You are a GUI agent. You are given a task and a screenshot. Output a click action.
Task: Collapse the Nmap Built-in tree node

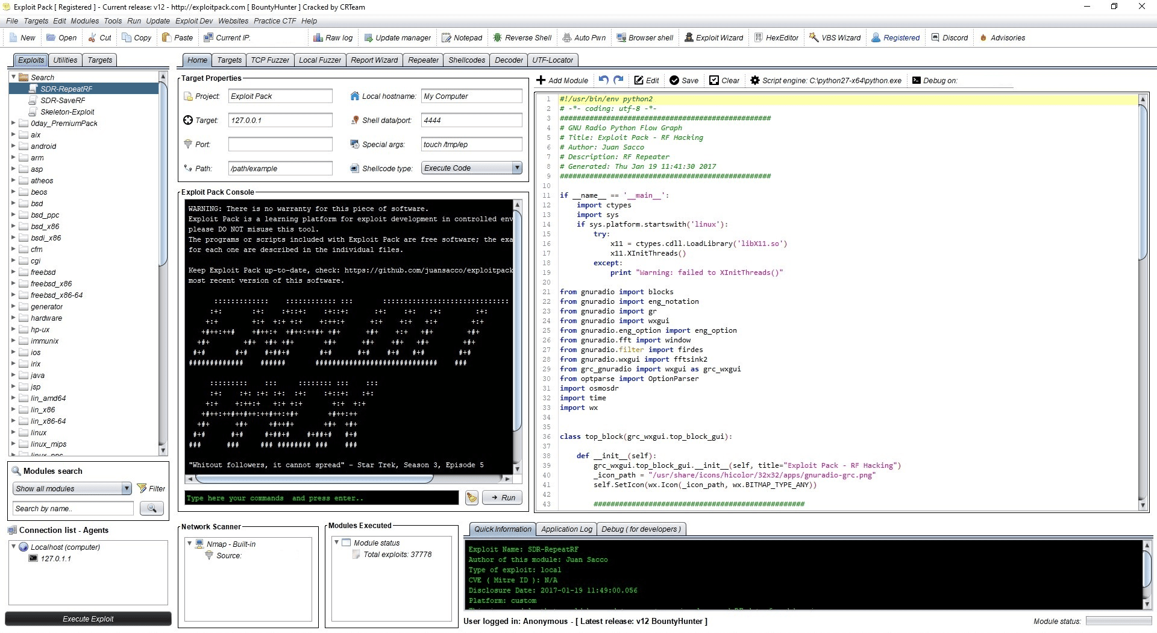[189, 544]
